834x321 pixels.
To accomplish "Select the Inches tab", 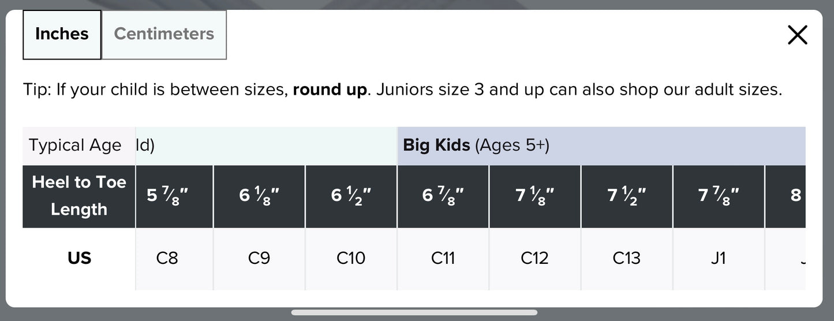I will point(62,34).
